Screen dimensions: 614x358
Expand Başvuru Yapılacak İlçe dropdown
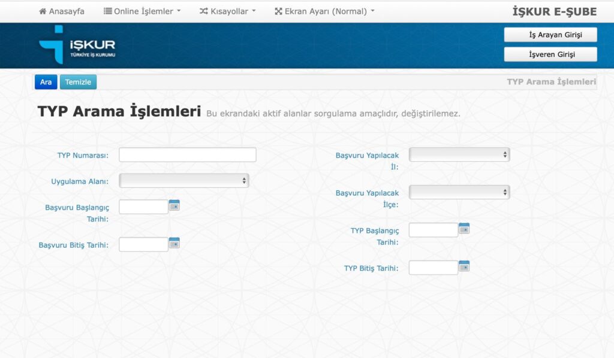pos(459,192)
